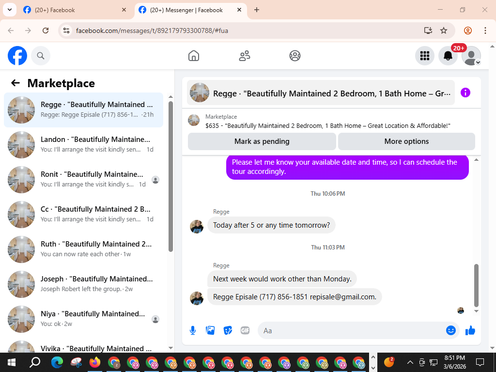
Task: Open notifications bell
Action: point(448,56)
